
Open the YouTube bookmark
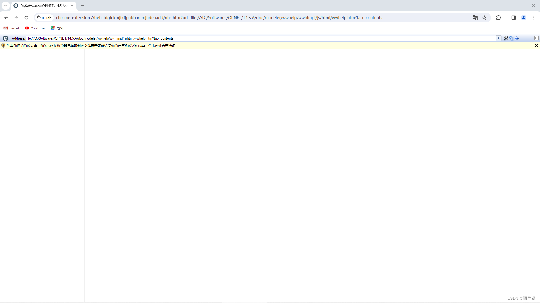coord(35,28)
